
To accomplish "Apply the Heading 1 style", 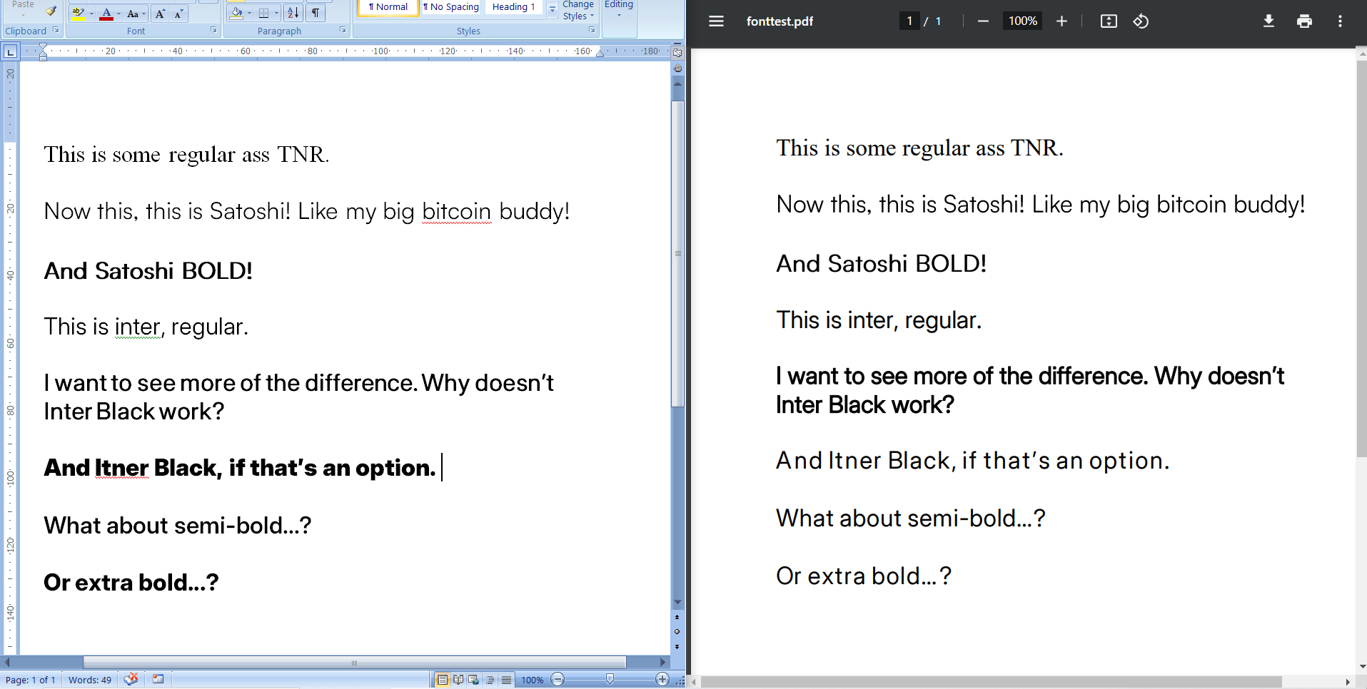I will pyautogui.click(x=513, y=6).
